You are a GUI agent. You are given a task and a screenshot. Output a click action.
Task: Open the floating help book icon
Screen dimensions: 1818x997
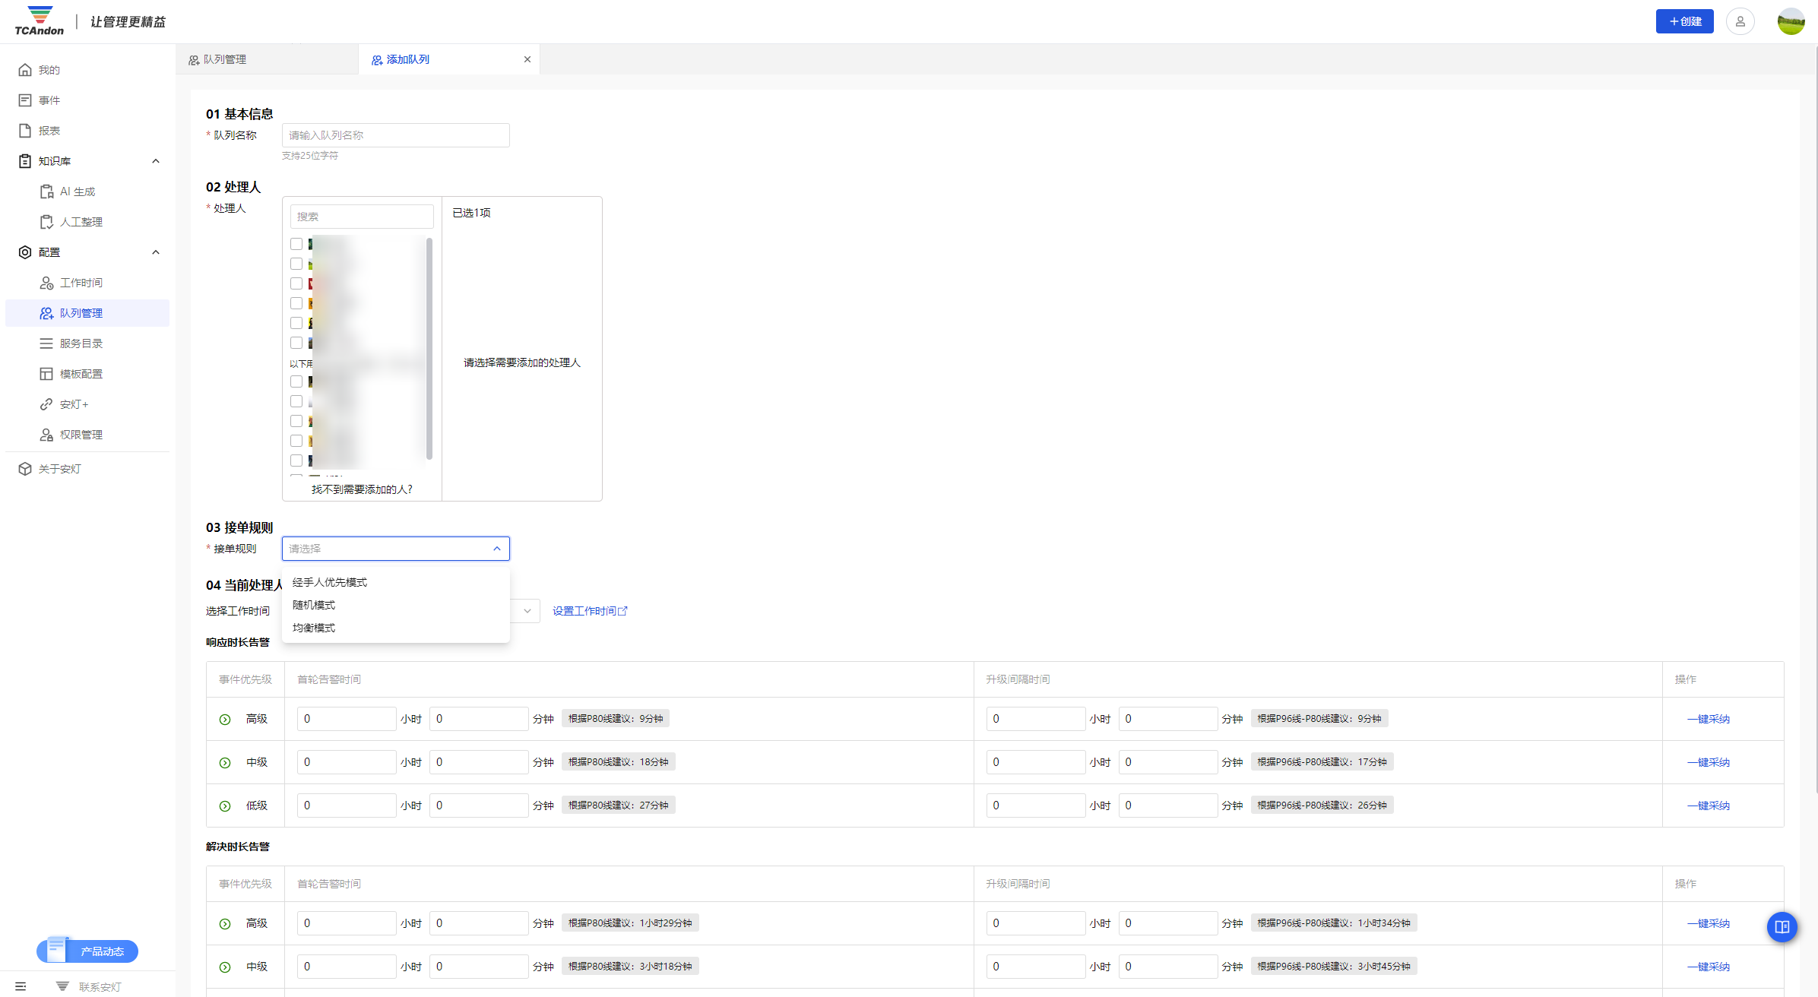pyautogui.click(x=1782, y=926)
